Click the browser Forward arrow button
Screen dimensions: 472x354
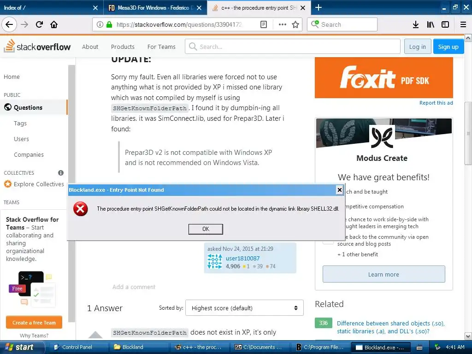24,25
